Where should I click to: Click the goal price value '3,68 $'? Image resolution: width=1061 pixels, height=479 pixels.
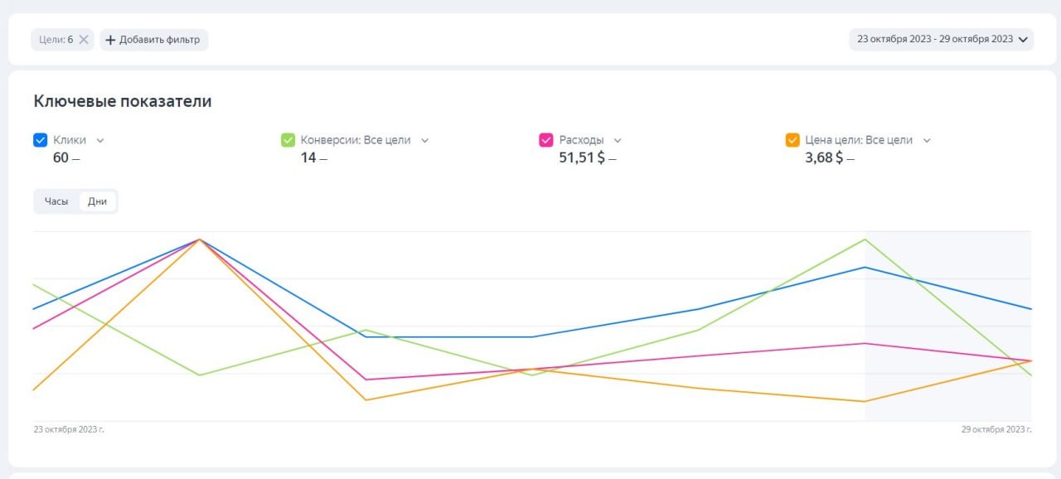click(x=824, y=157)
